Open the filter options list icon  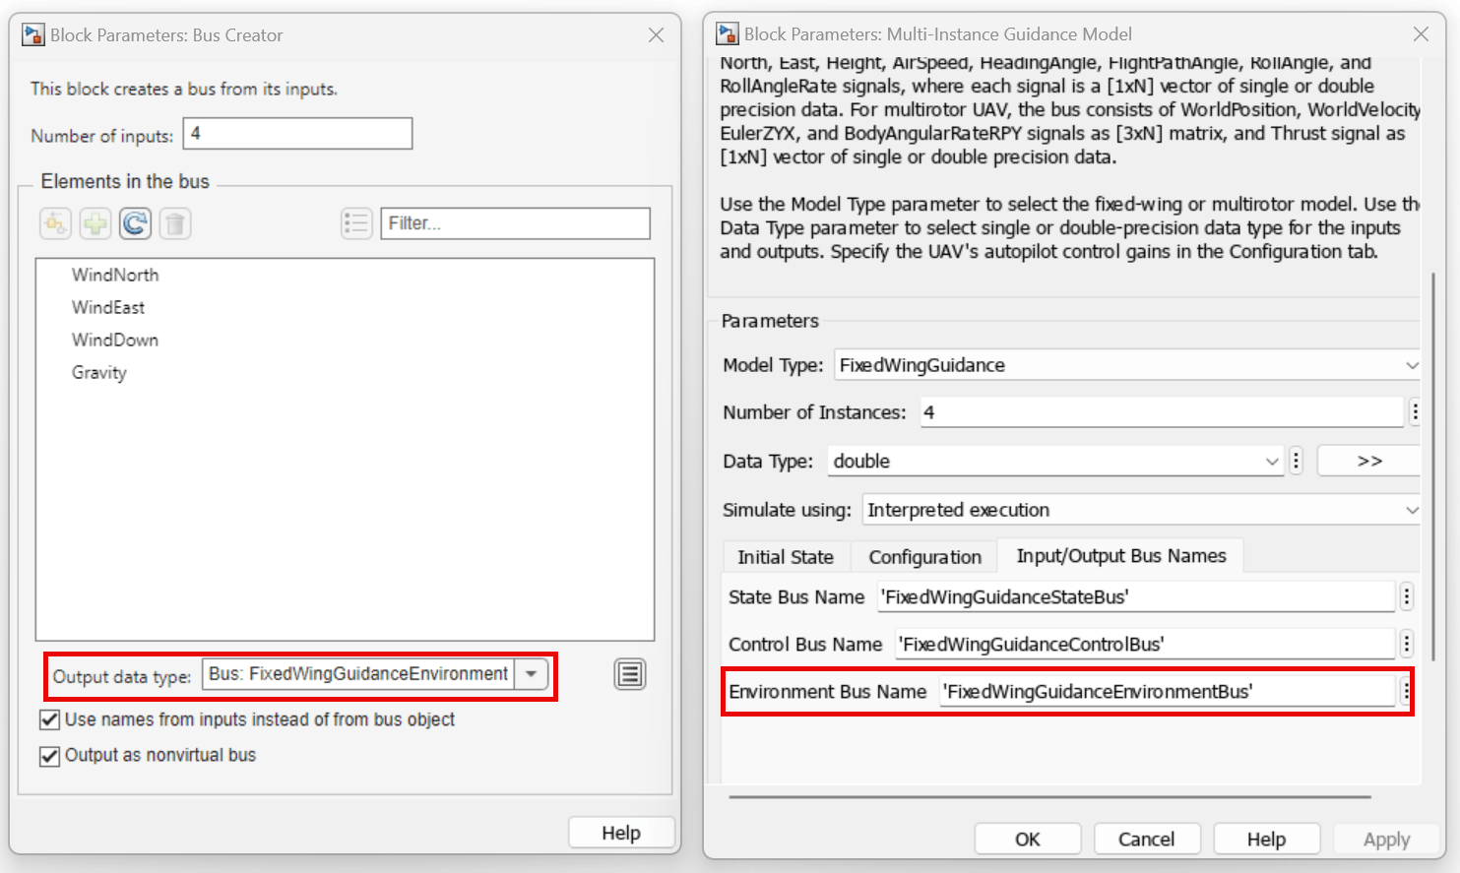[x=356, y=223]
